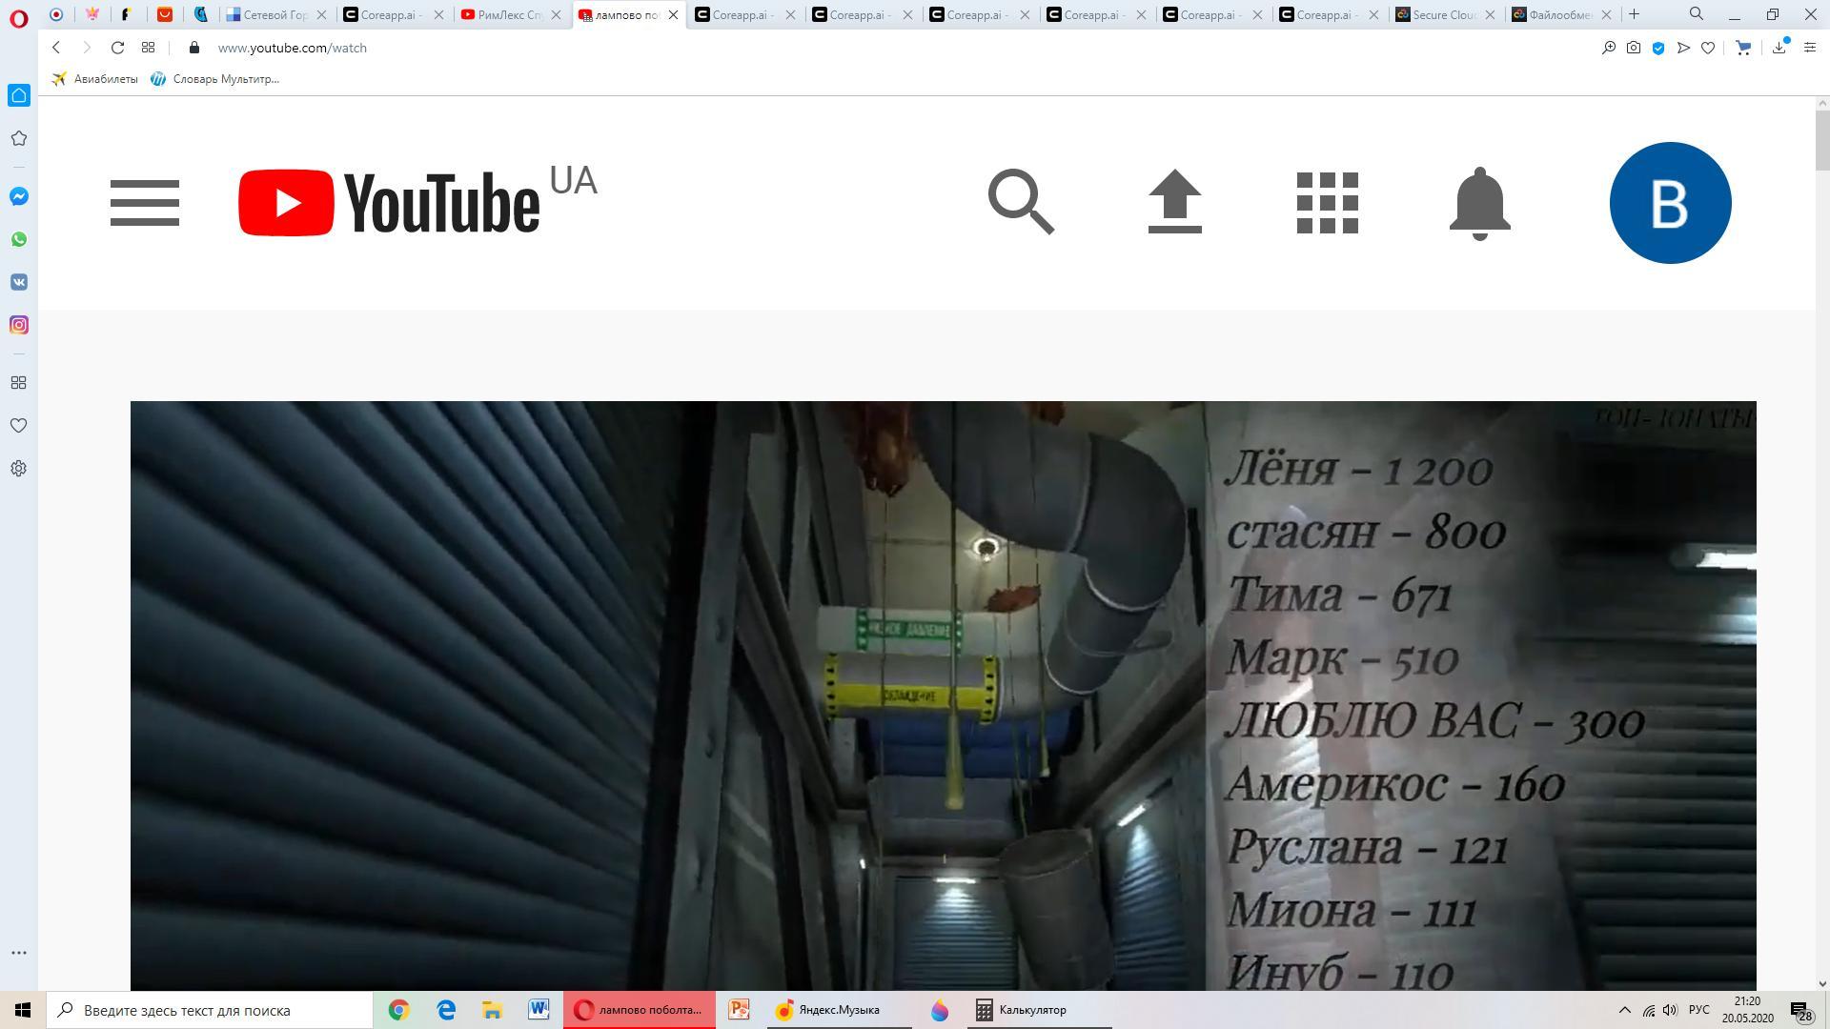Close the active лампово YouTube tab
1830x1029 pixels.
(673, 14)
